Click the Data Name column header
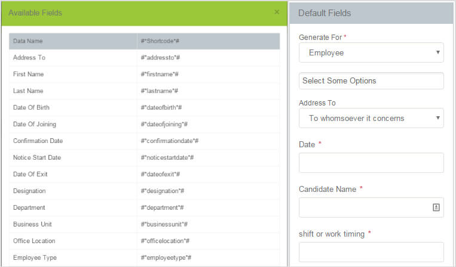456x267 pixels. tap(28, 41)
